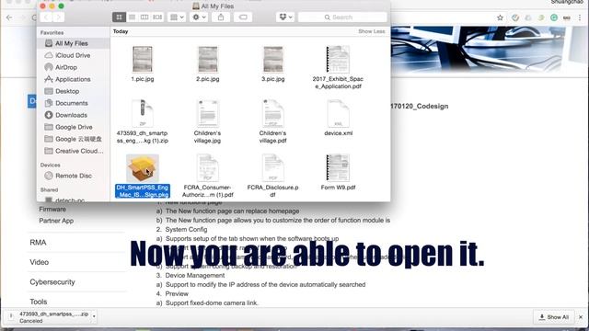Select the 473593_dh_smartpss zip file
589x331 pixels.
pyautogui.click(x=143, y=113)
